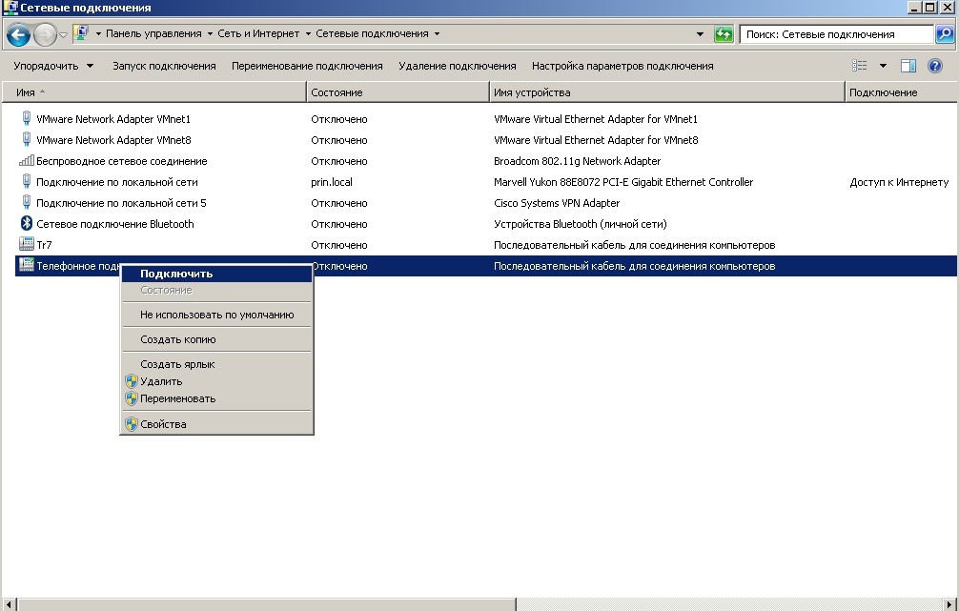Click the horizontal scrollbar thumb

[267, 604]
